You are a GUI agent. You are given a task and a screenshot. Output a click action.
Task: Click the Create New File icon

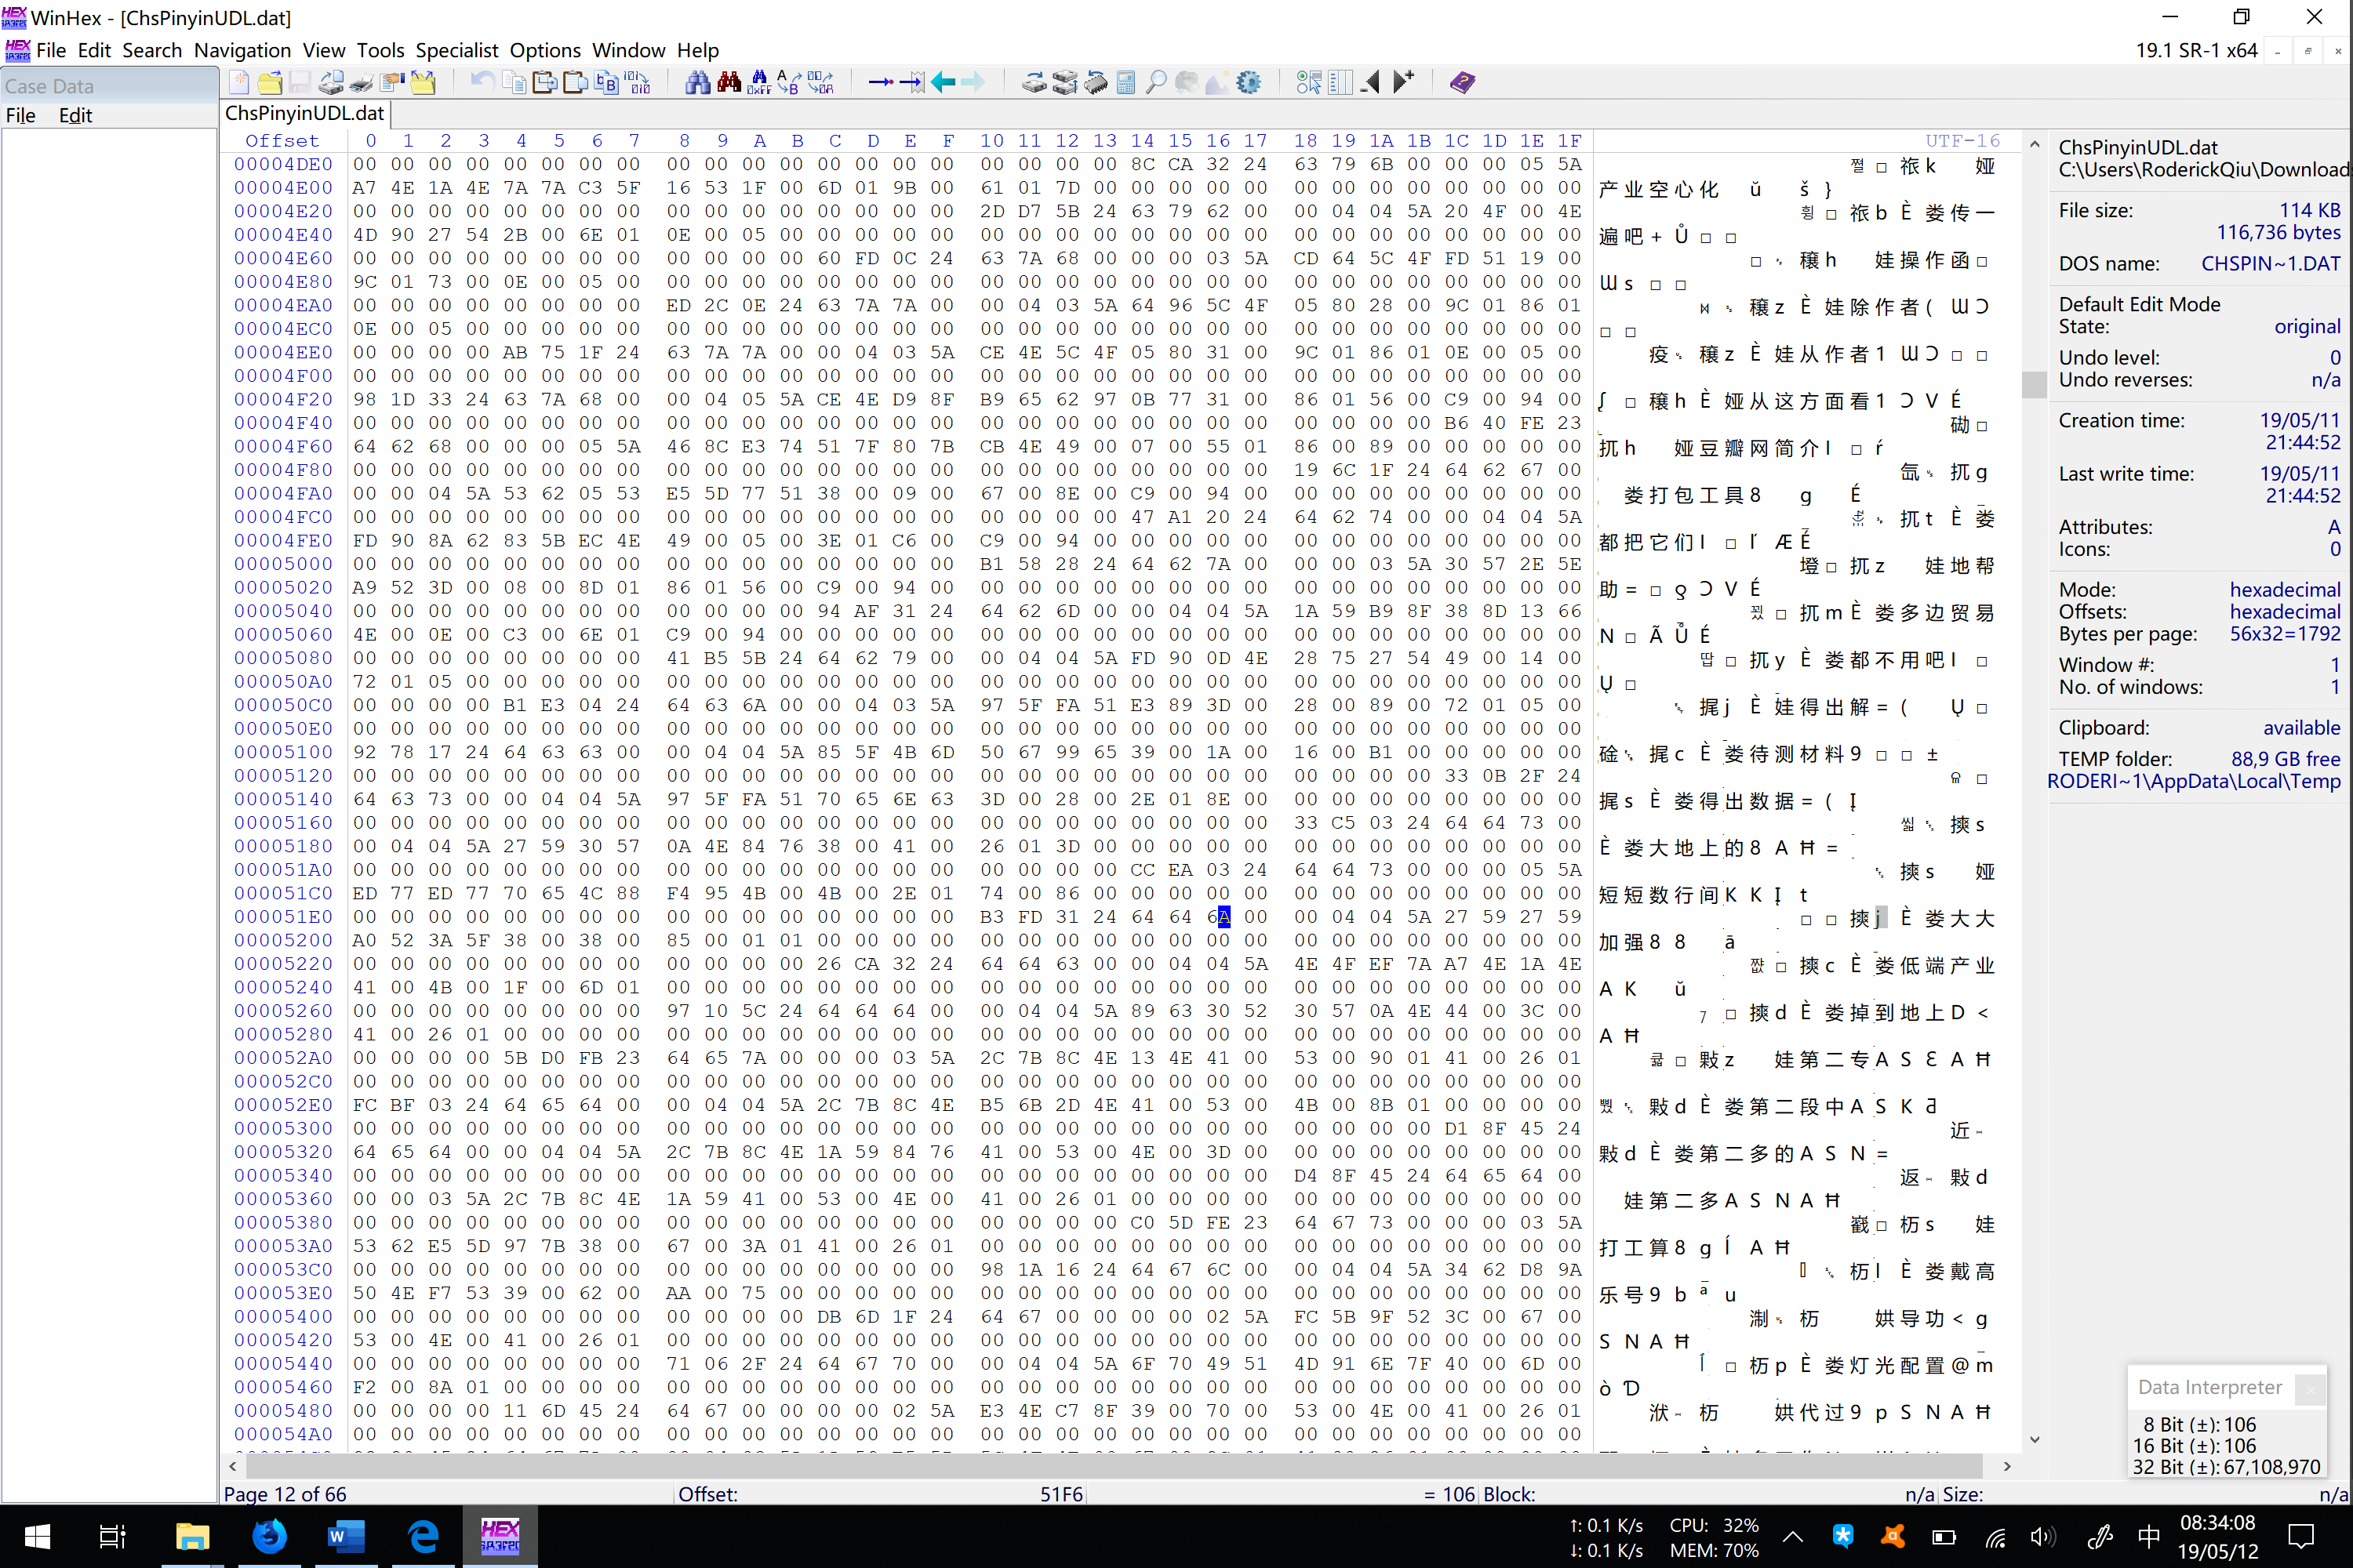(x=239, y=82)
